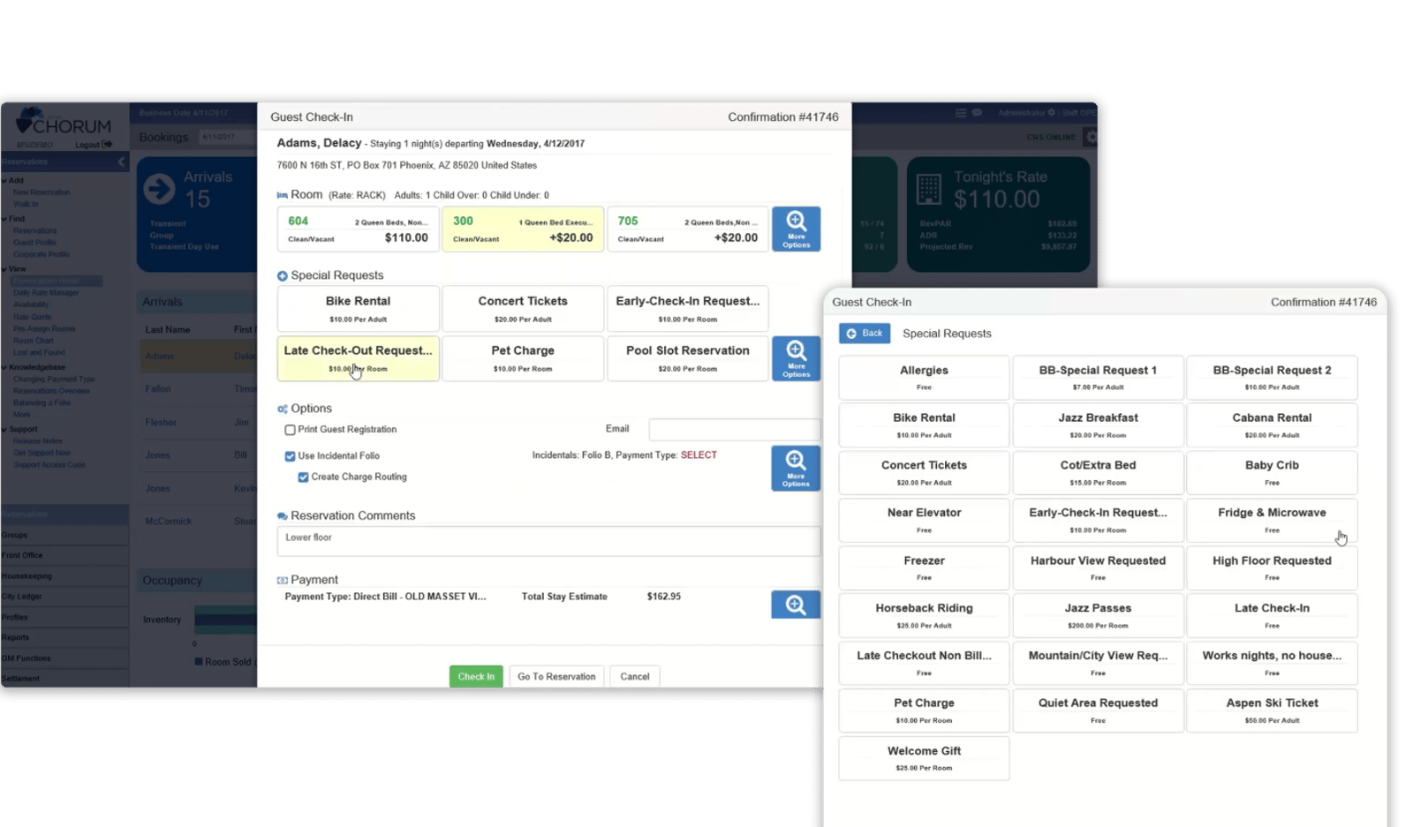Open Housekeeping section in sidebar
1413x827 pixels.
(x=64, y=575)
